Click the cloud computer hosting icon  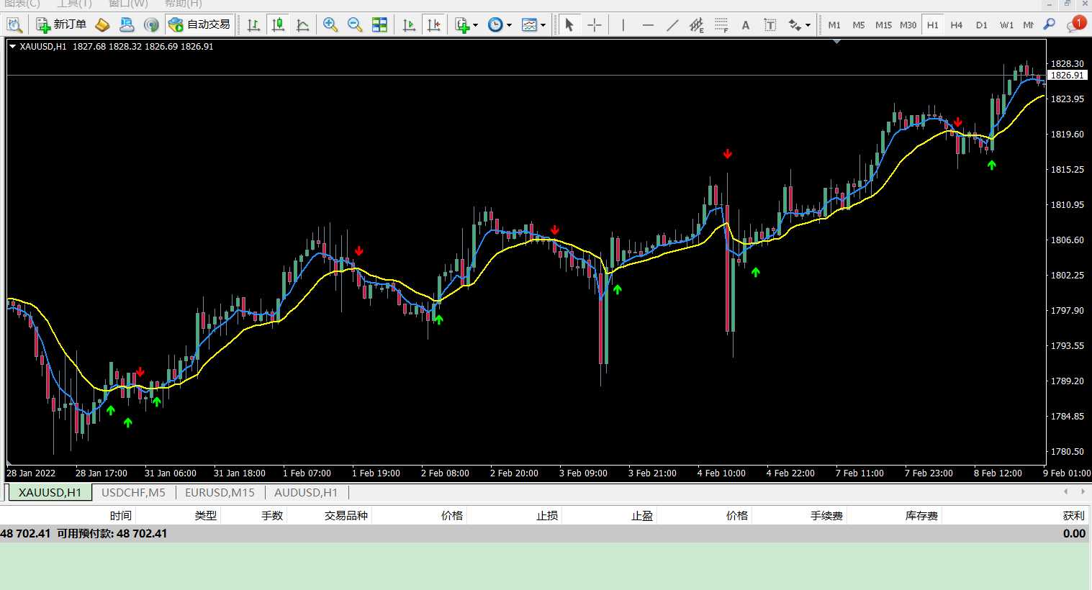point(127,25)
